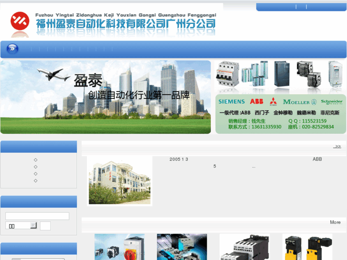Open the black air circuit breakers image

(309, 74)
